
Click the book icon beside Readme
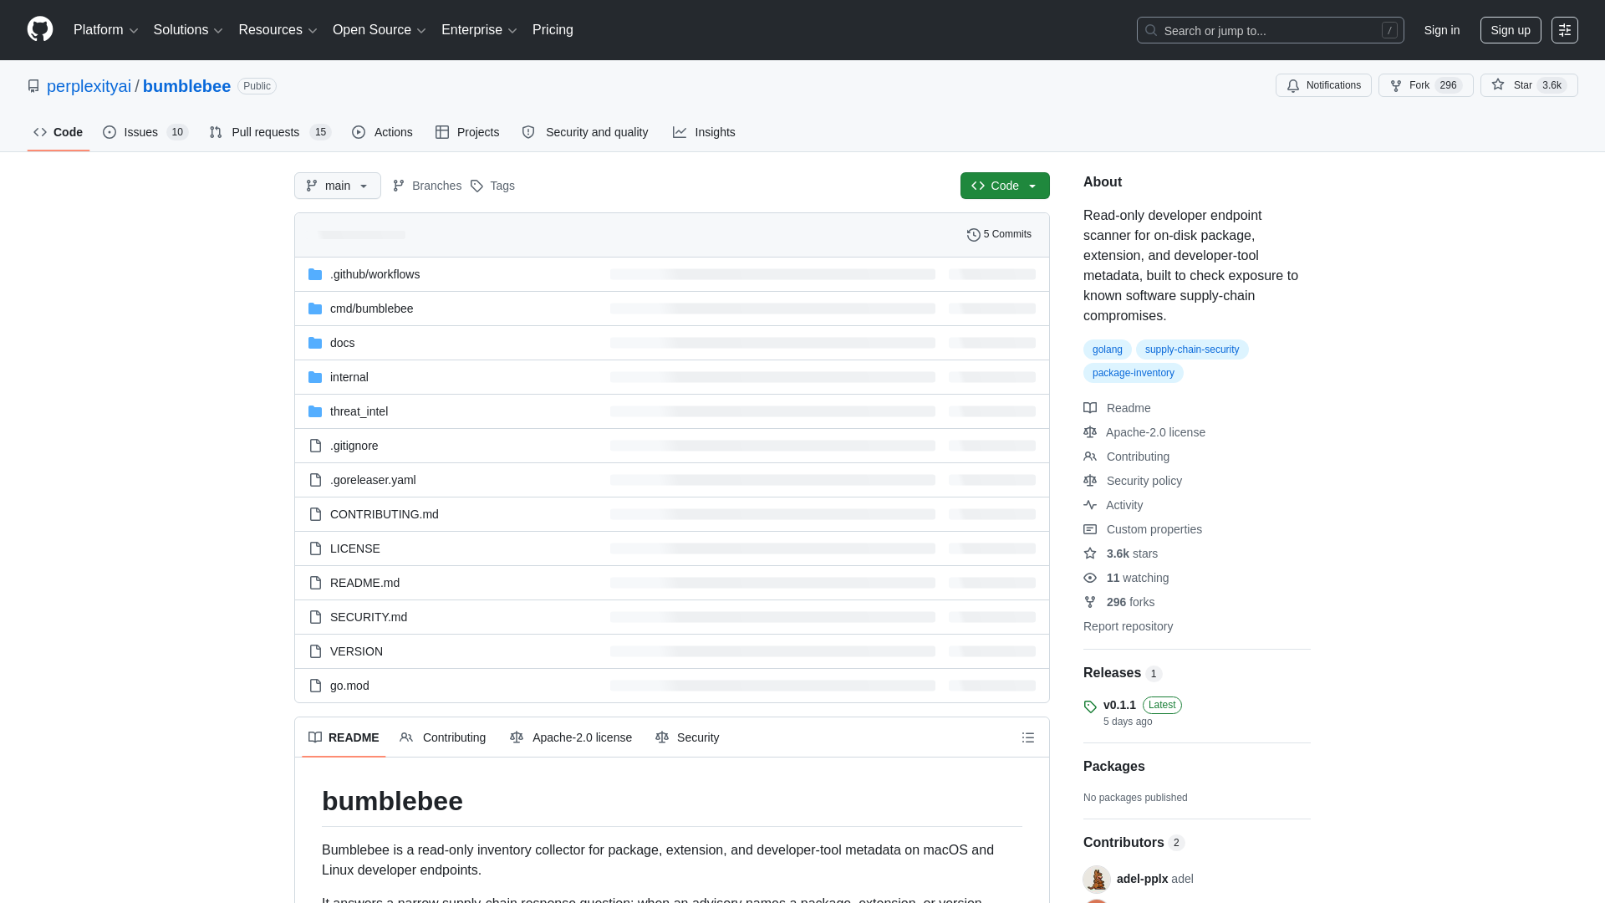1090,408
